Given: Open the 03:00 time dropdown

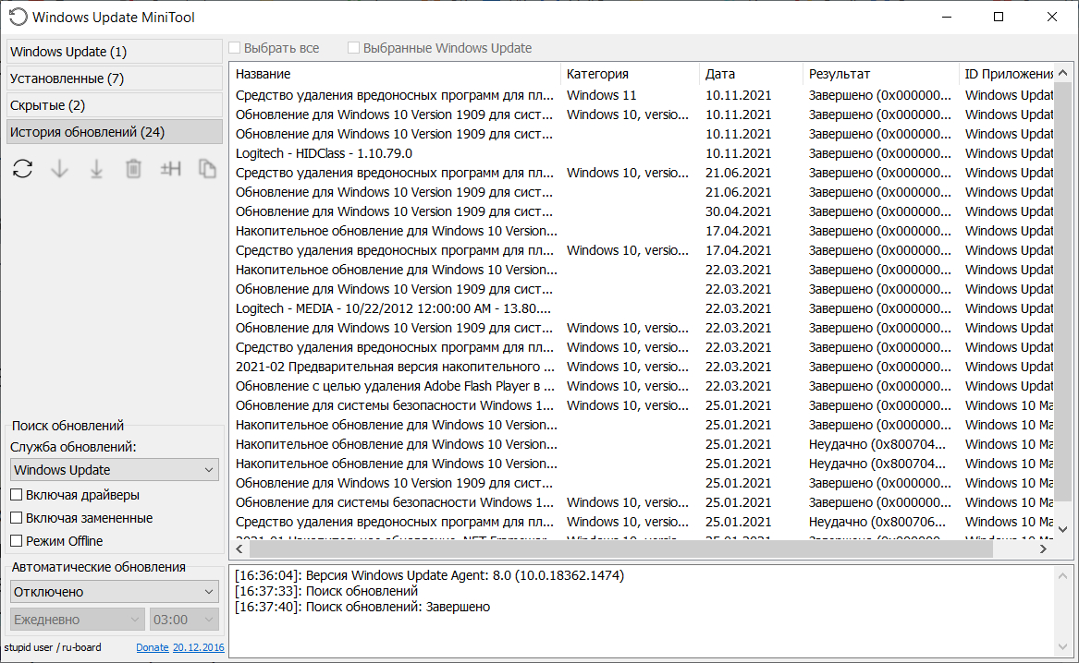Looking at the screenshot, I should tap(184, 620).
